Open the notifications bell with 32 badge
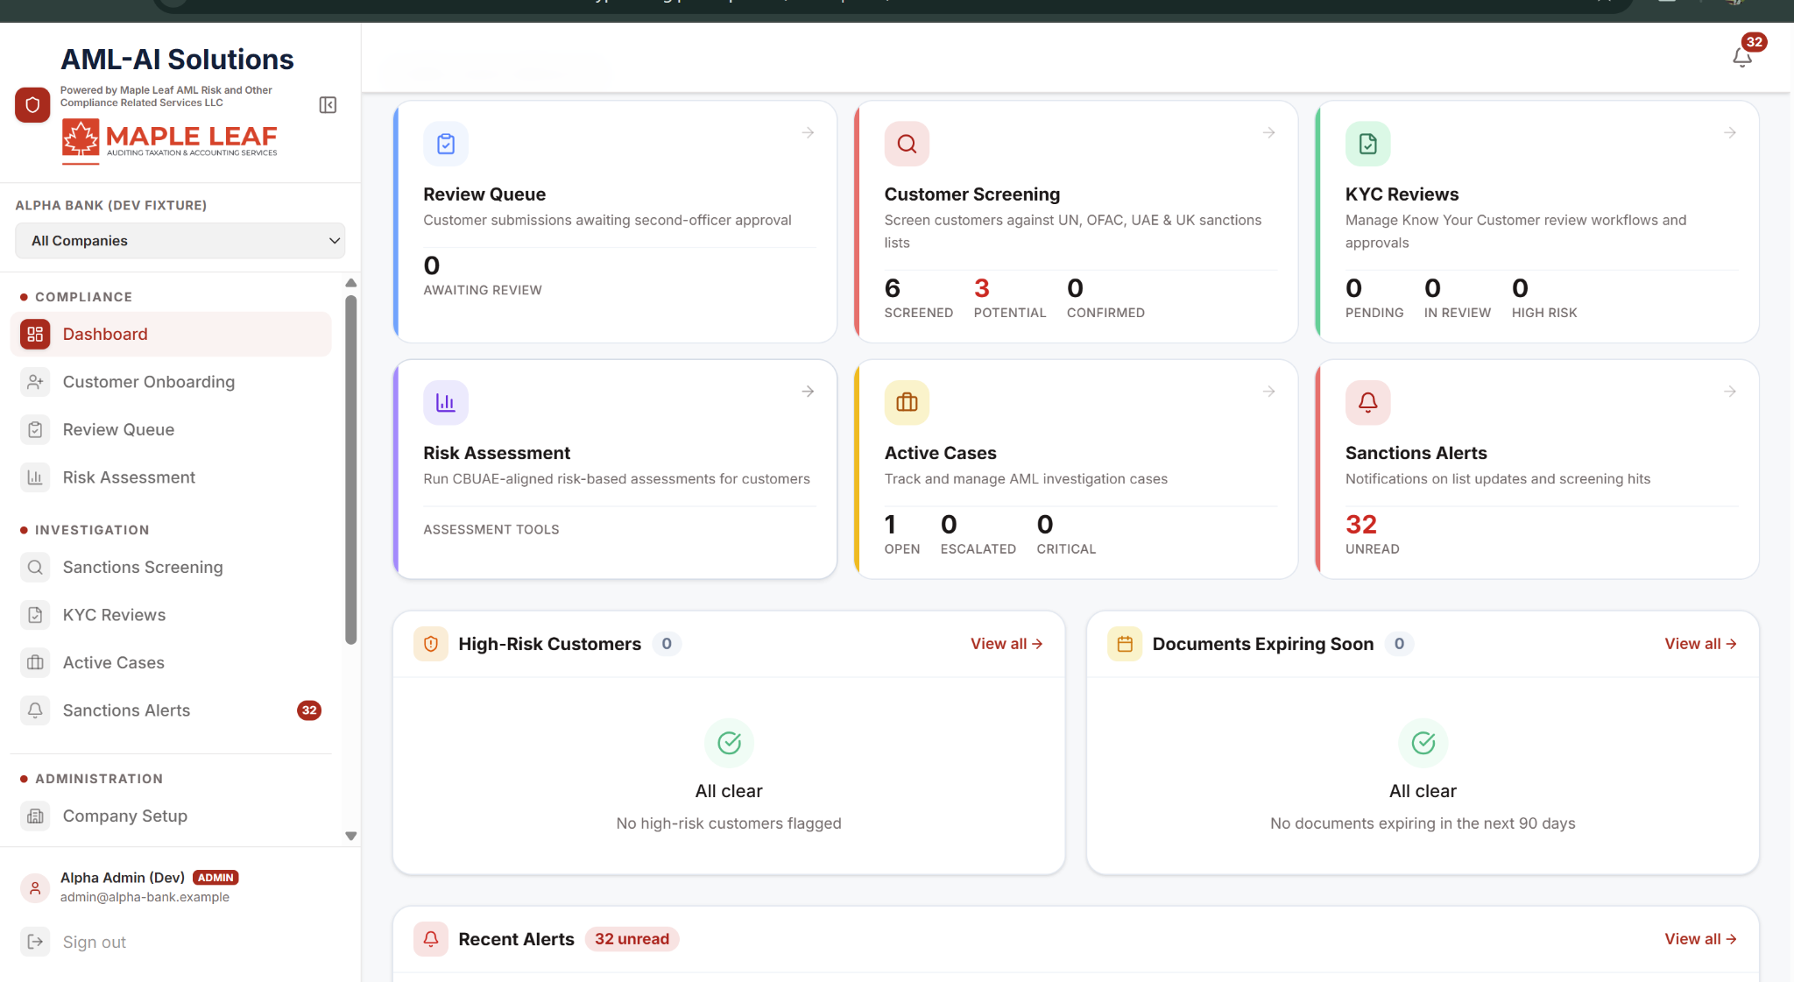The image size is (1794, 982). point(1742,57)
